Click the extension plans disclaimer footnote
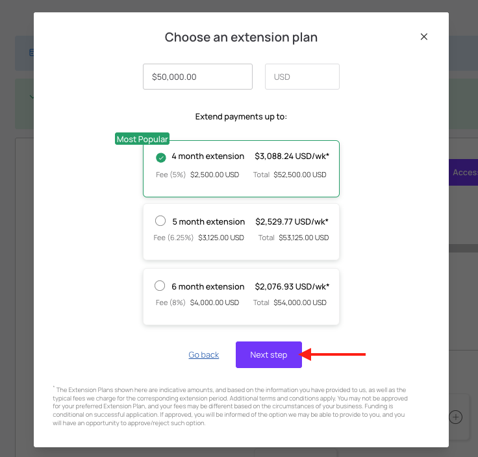The width and height of the screenshot is (478, 457). [x=230, y=406]
